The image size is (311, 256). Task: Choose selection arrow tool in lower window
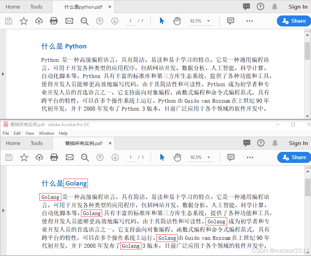162,157
